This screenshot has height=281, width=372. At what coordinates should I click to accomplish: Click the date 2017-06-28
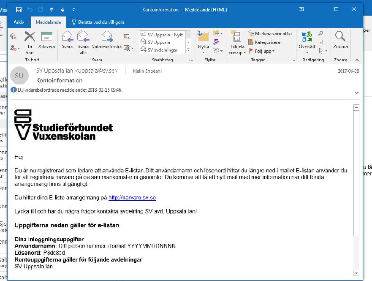[348, 71]
